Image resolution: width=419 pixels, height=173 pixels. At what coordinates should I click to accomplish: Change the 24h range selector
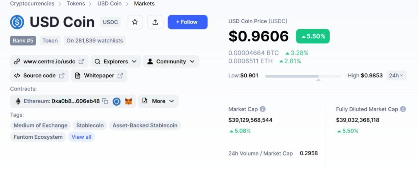click(x=396, y=75)
